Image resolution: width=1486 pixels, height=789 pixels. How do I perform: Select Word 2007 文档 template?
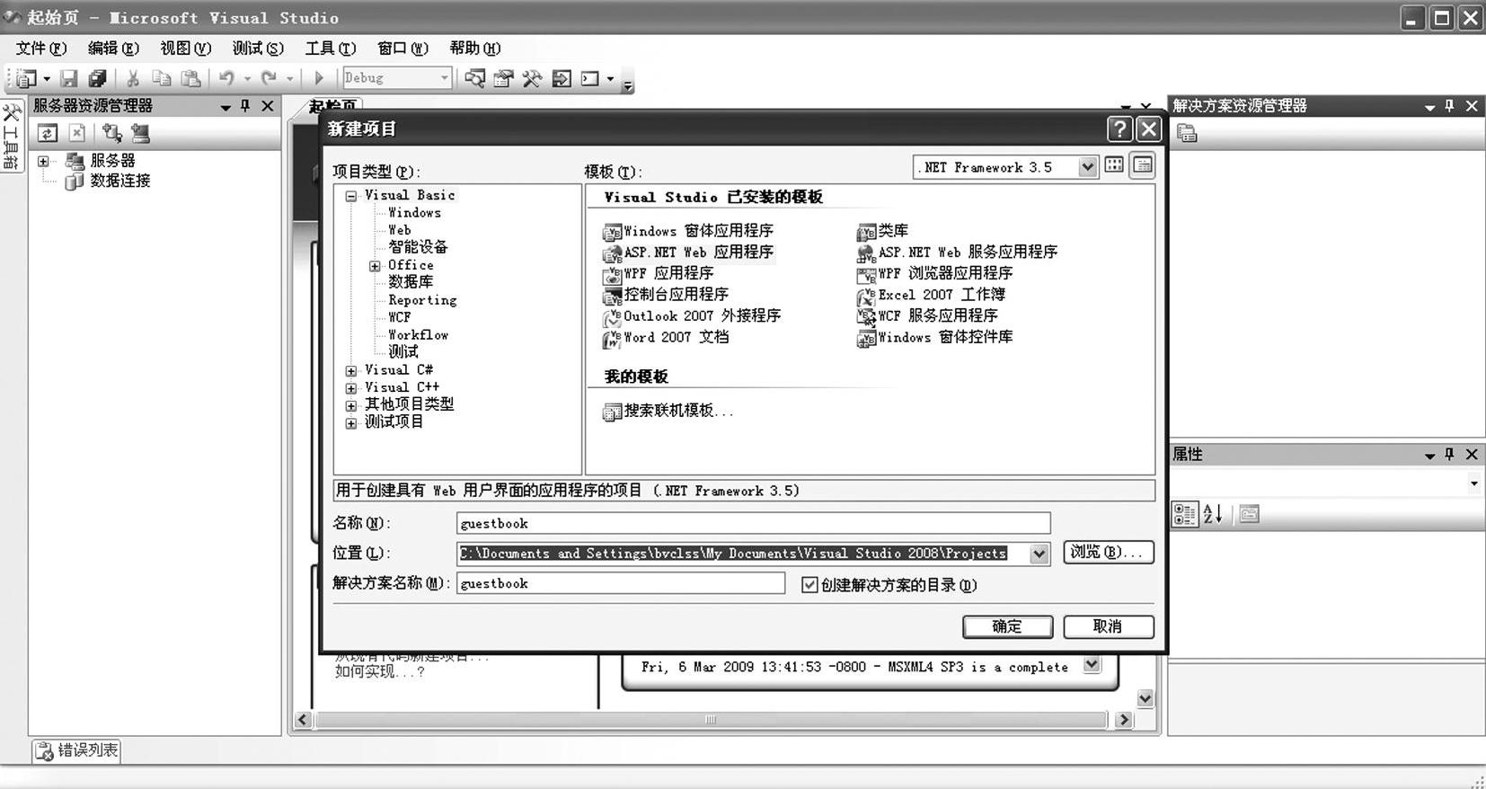(x=666, y=338)
